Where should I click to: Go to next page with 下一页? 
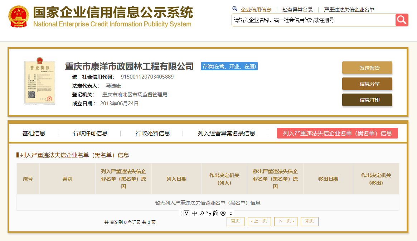(286, 221)
